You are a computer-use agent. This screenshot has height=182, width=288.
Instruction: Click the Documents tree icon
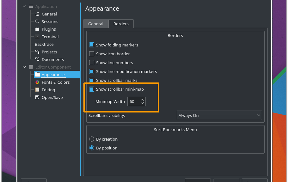click(x=37, y=59)
